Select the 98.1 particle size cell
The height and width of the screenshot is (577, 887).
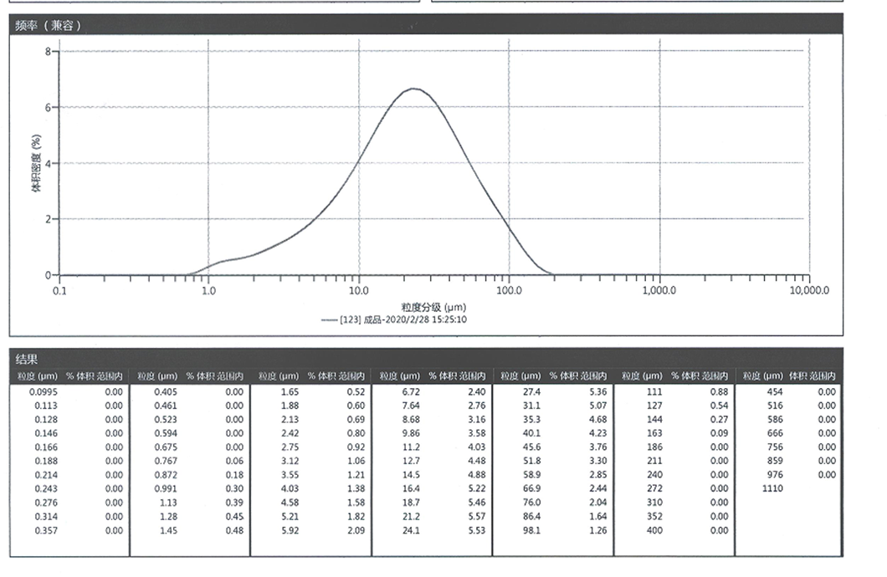point(531,530)
